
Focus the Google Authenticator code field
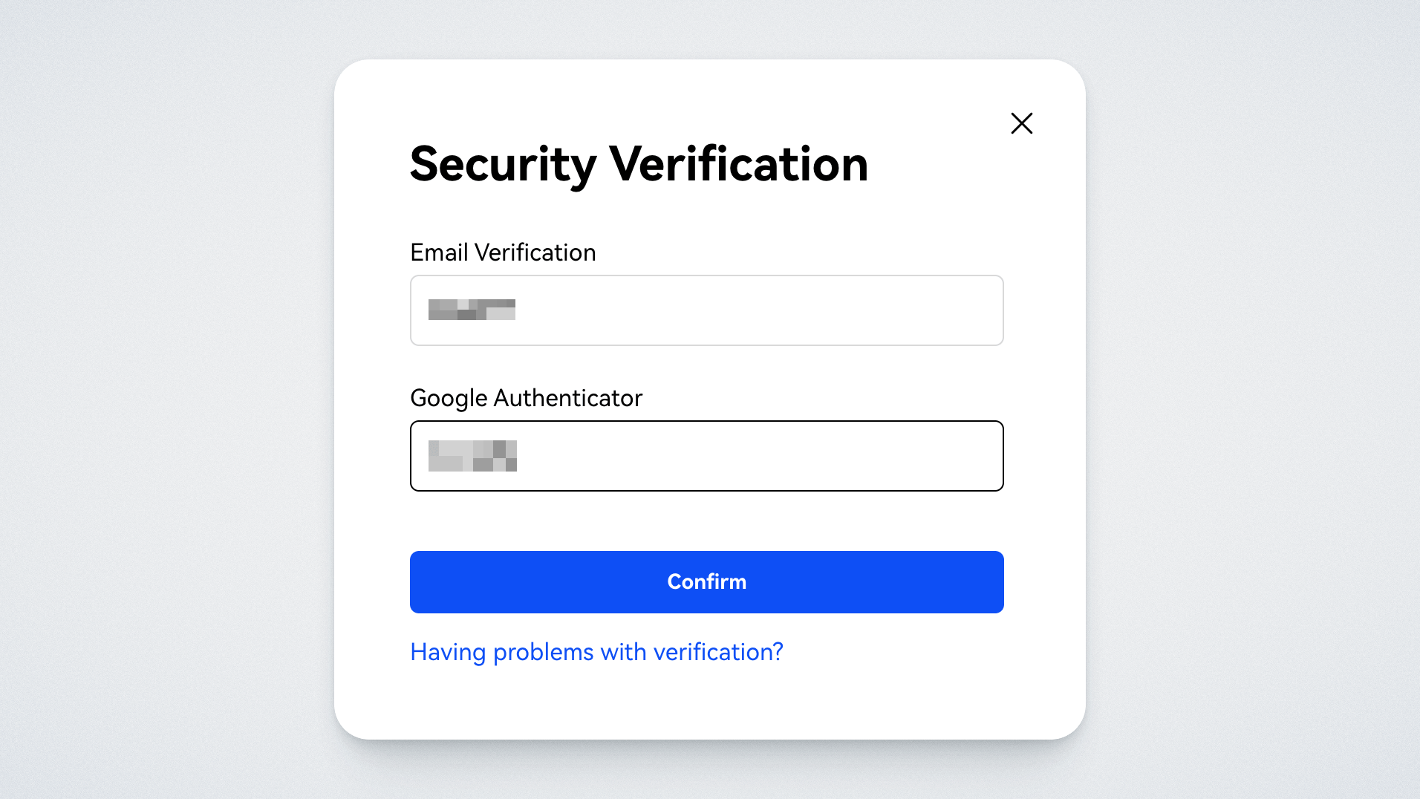[706, 456]
